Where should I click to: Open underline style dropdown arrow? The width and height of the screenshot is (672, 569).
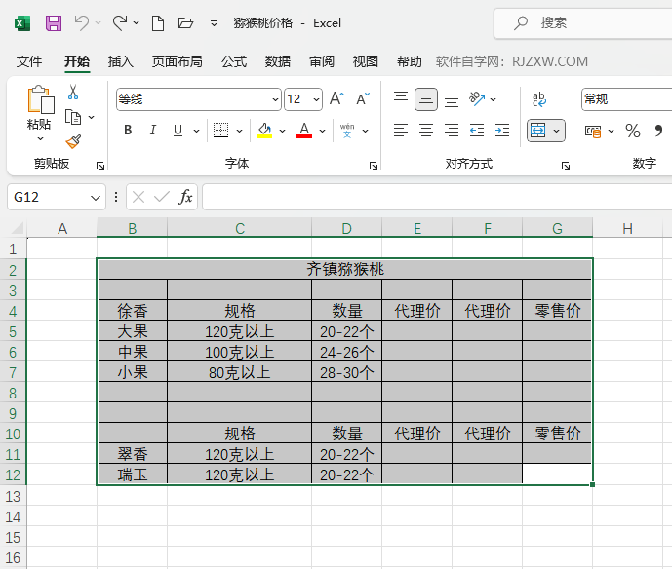tap(196, 131)
